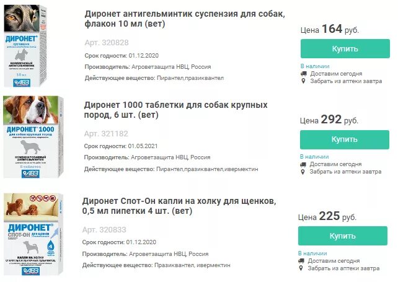Viewport: 398px width, 282px height.
Task: Click article number Арт. 320828
Action: coord(106,42)
